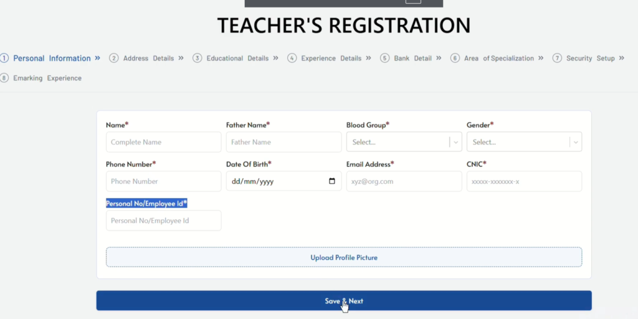Focus the CNIC input field
Image resolution: width=638 pixels, height=319 pixels.
pos(524,181)
